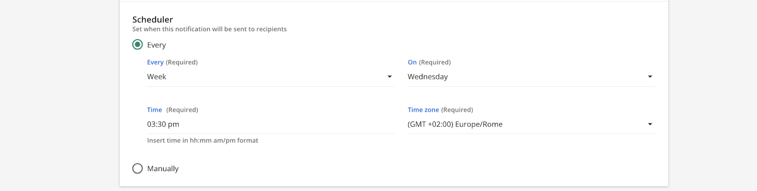Click the arrow icon beside Wednesday
This screenshot has width=757, height=191.
[650, 77]
